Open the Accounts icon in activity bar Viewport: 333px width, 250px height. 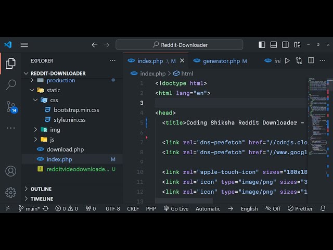[10, 171]
